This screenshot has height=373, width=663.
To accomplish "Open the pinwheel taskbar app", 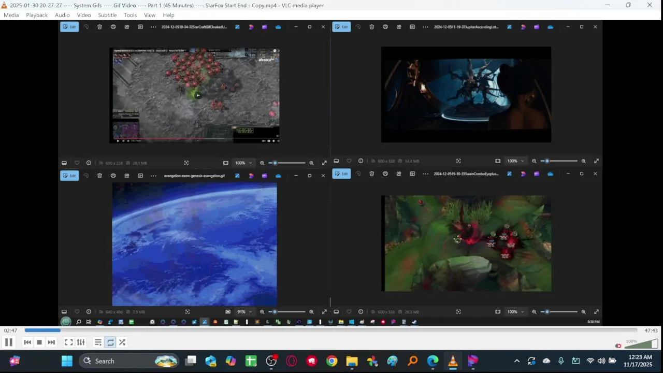I will point(372,361).
